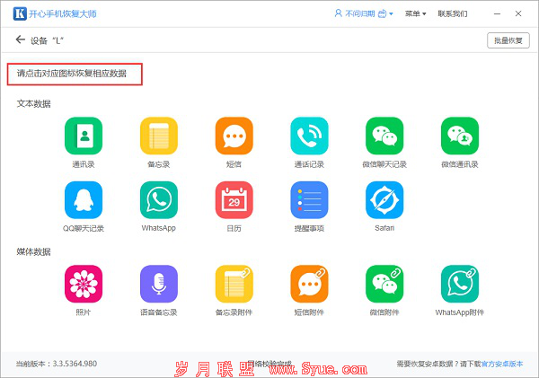
Task: Select the WhatsApp icon in text data
Action: pos(159,200)
